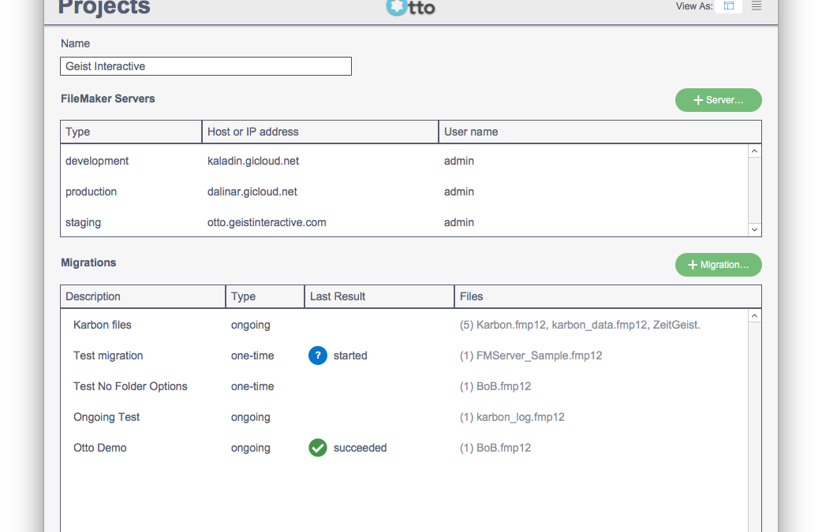Click the Host or IP address column header
This screenshot has width=822, height=532.
(320, 132)
